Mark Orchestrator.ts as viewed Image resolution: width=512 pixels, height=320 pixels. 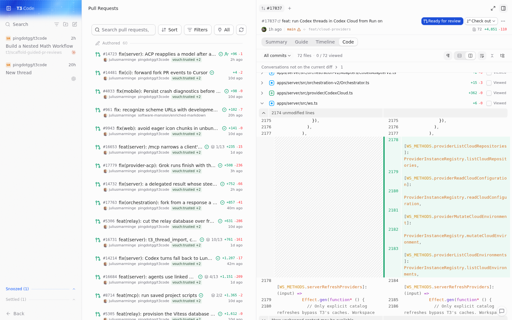point(489,83)
